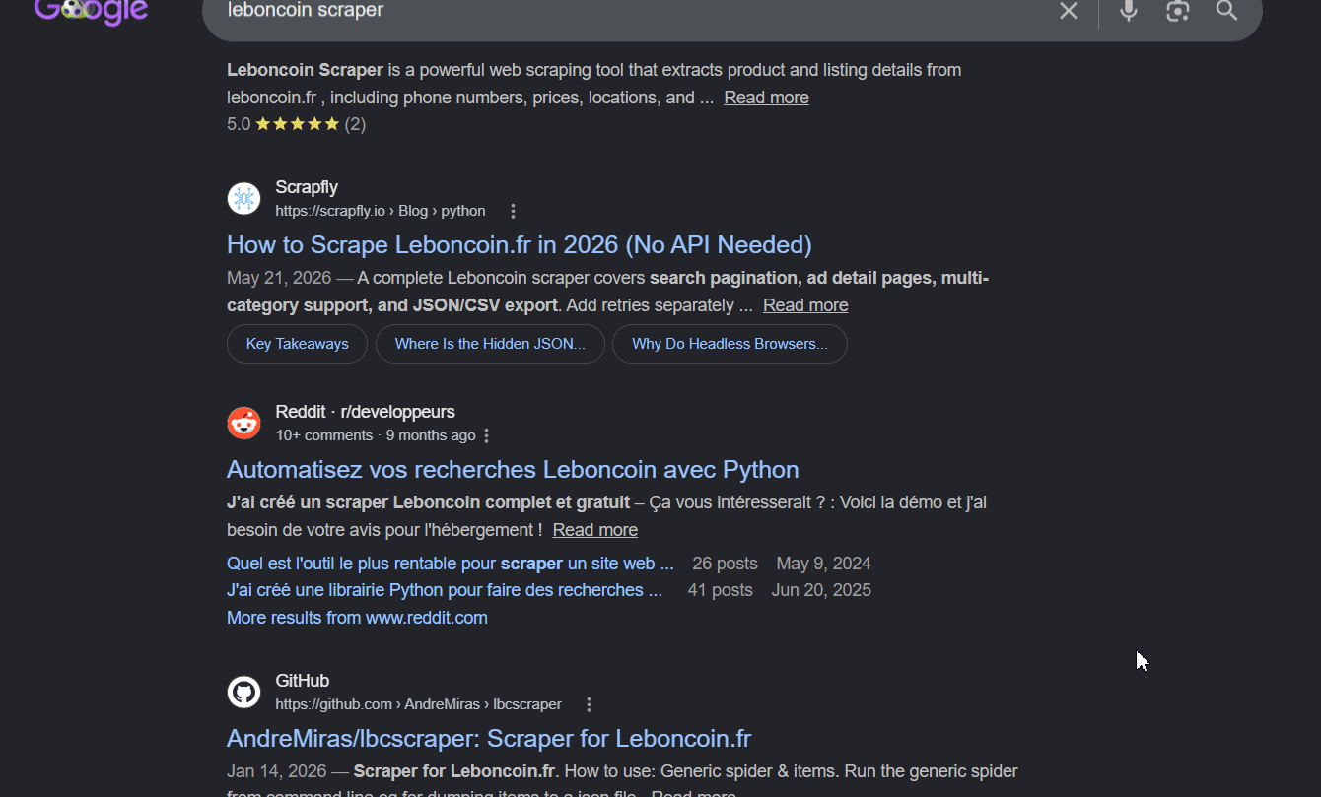The height and width of the screenshot is (797, 1321).
Task: Open more options for Scrapfly result
Action: pyautogui.click(x=513, y=212)
